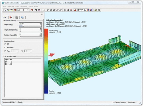Click the first axis view icon in toolbar
The image size is (143, 106).
[48, 10]
